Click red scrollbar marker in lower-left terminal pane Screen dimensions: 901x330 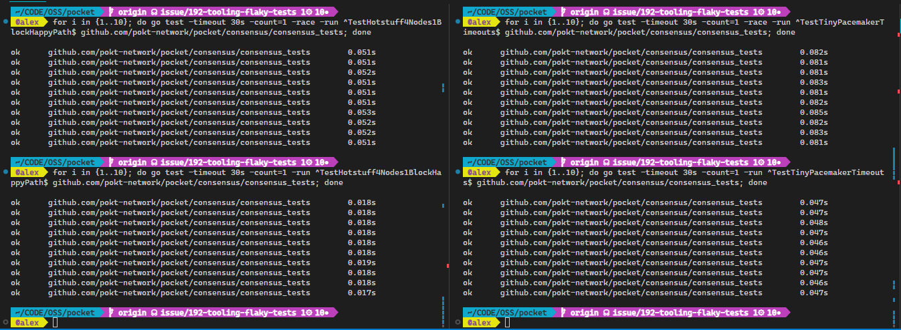click(447, 267)
